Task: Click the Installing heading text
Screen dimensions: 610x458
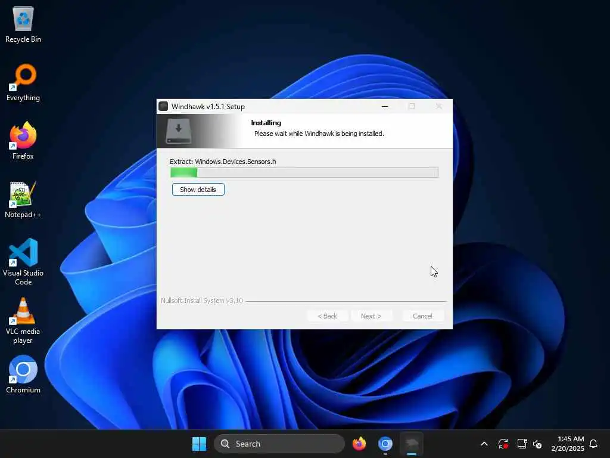Action: 266,123
